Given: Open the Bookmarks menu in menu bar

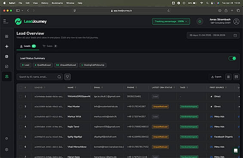Looking at the screenshot, I should pyautogui.click(x=57, y=3).
